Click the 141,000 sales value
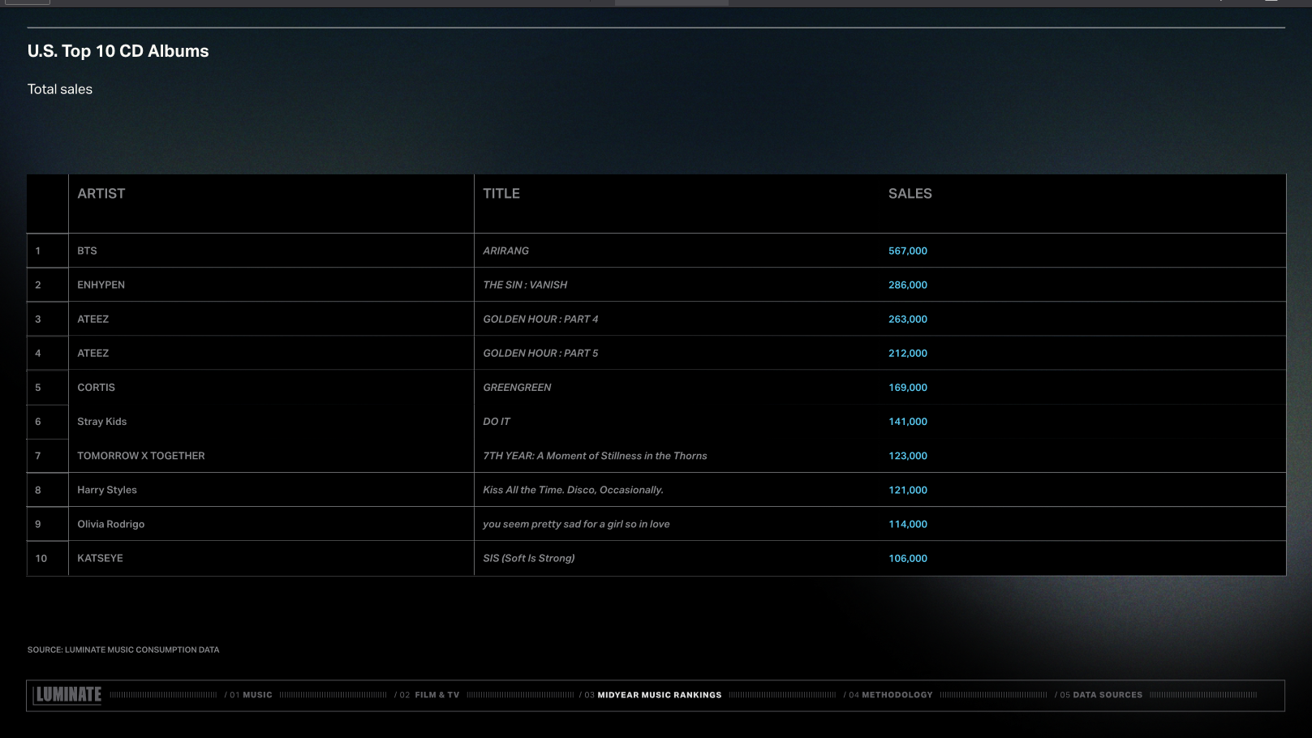 tap(907, 422)
